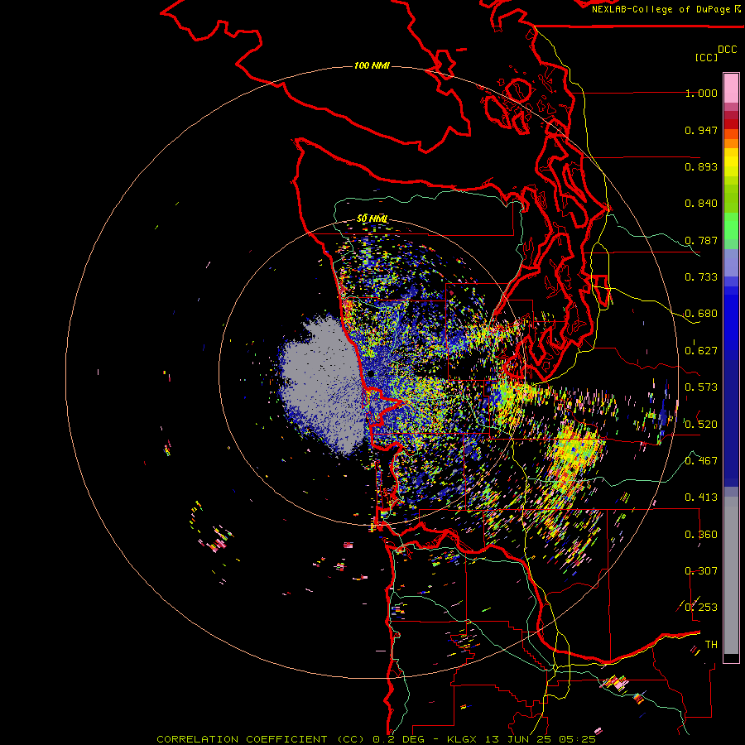
Task: Pick the red swatch in the color bar
Action: pos(731,124)
